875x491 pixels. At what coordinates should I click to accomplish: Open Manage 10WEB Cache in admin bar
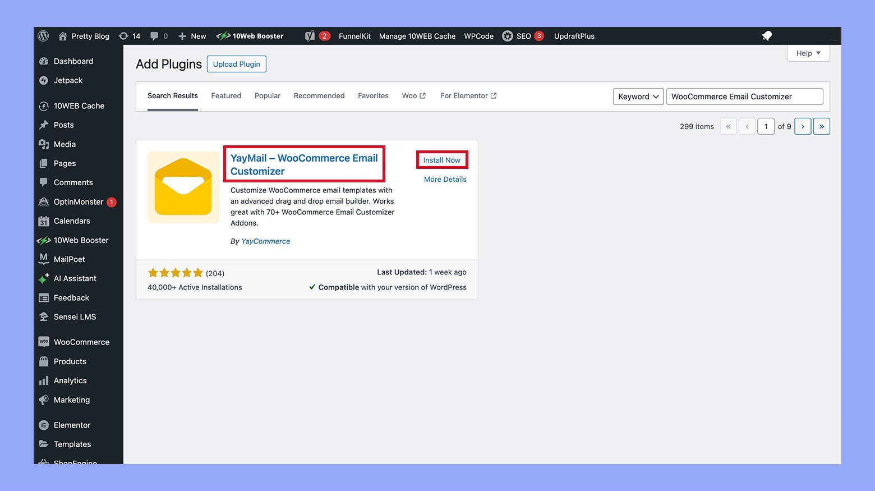(x=417, y=36)
